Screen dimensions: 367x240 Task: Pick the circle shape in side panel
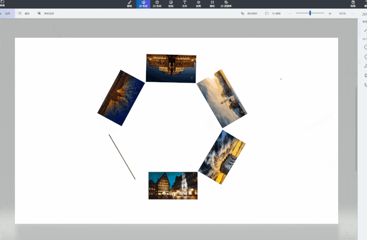pyautogui.click(x=365, y=47)
